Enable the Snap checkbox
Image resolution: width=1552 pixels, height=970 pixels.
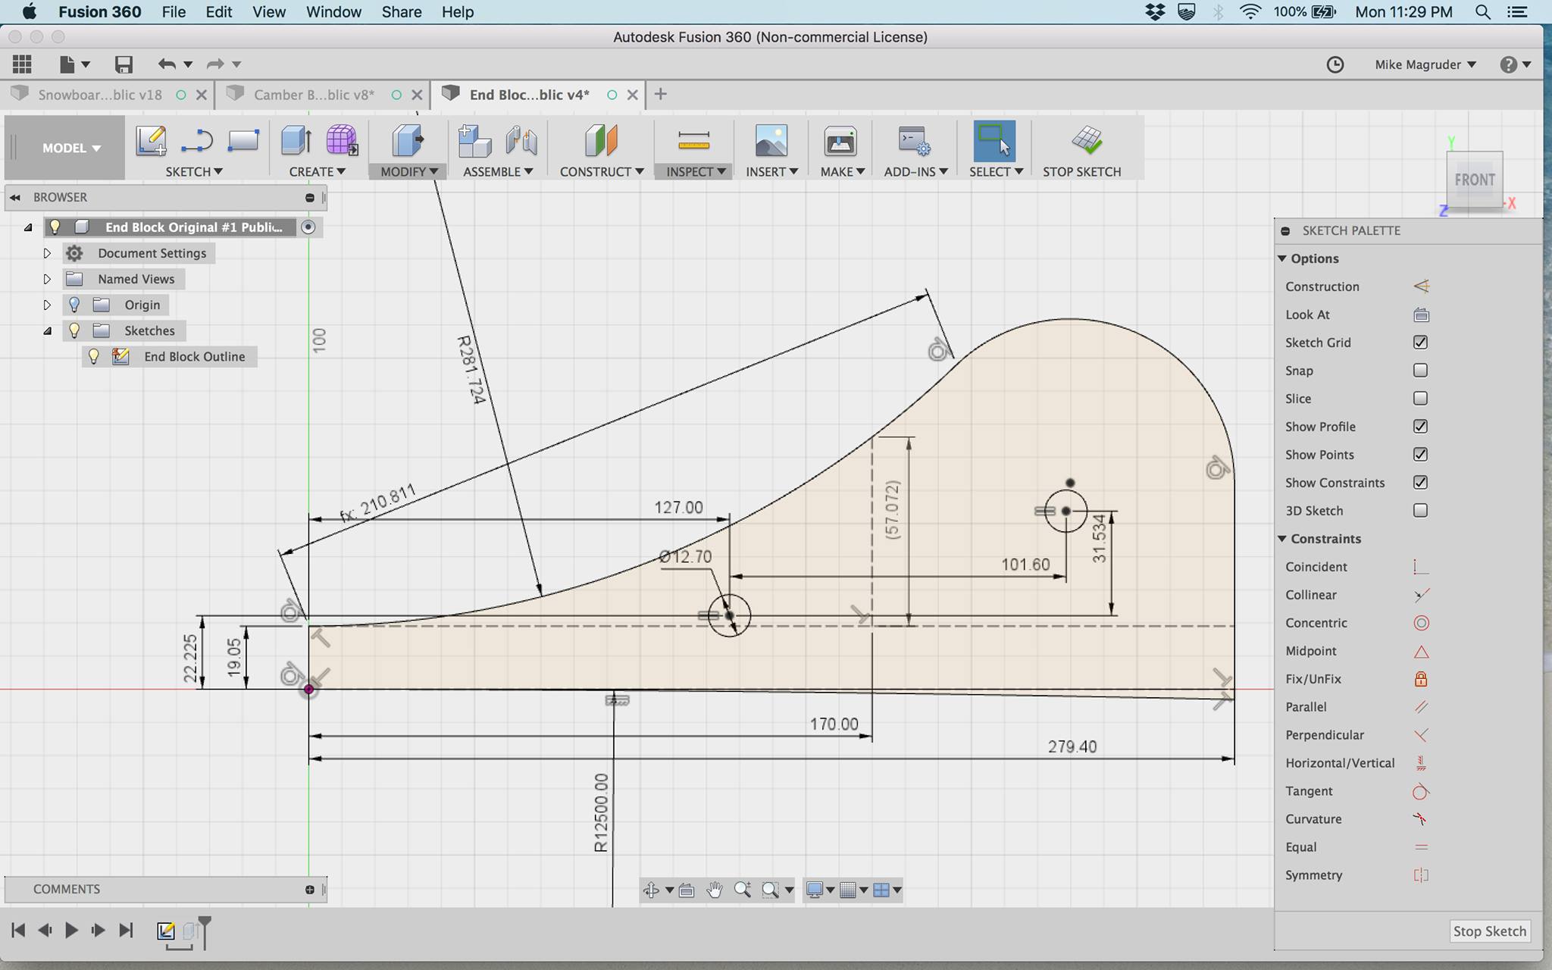[1420, 371]
